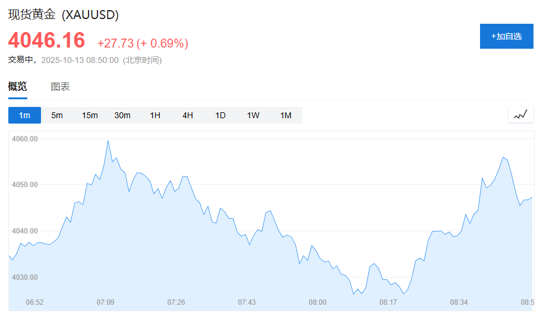Screen dimensions: 543x319
Task: Select the 1D timeframe
Action: point(220,115)
